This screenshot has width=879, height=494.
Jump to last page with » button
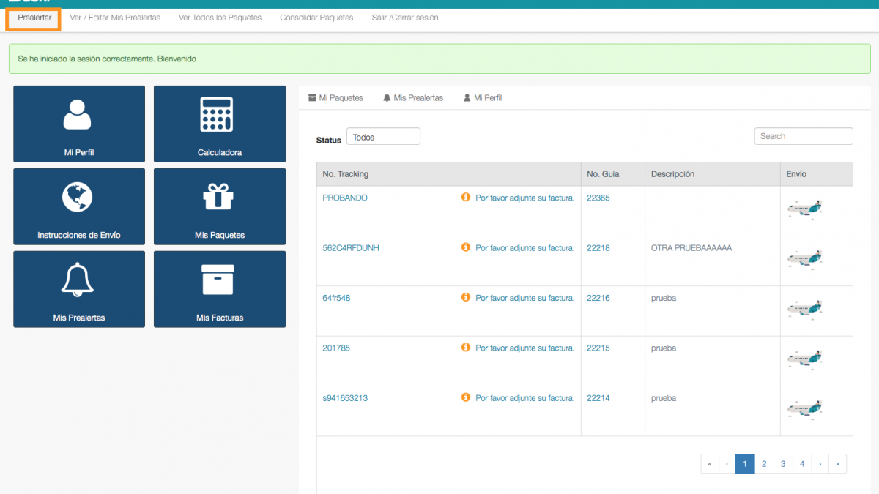tap(838, 464)
